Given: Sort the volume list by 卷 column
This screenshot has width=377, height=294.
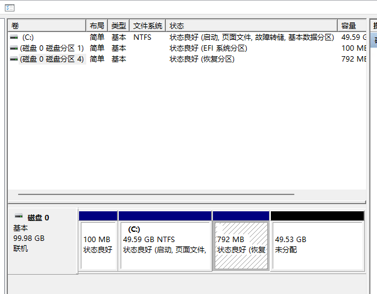Looking at the screenshot, I should (47, 26).
